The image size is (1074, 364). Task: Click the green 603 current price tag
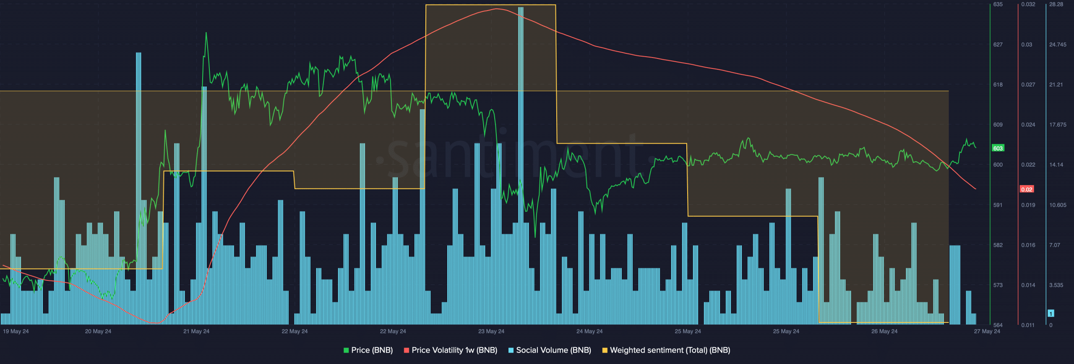(x=998, y=148)
